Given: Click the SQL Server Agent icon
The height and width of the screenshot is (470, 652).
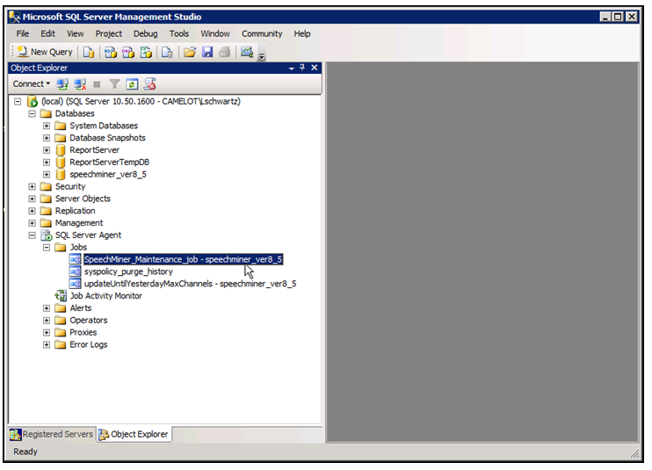Looking at the screenshot, I should point(47,235).
